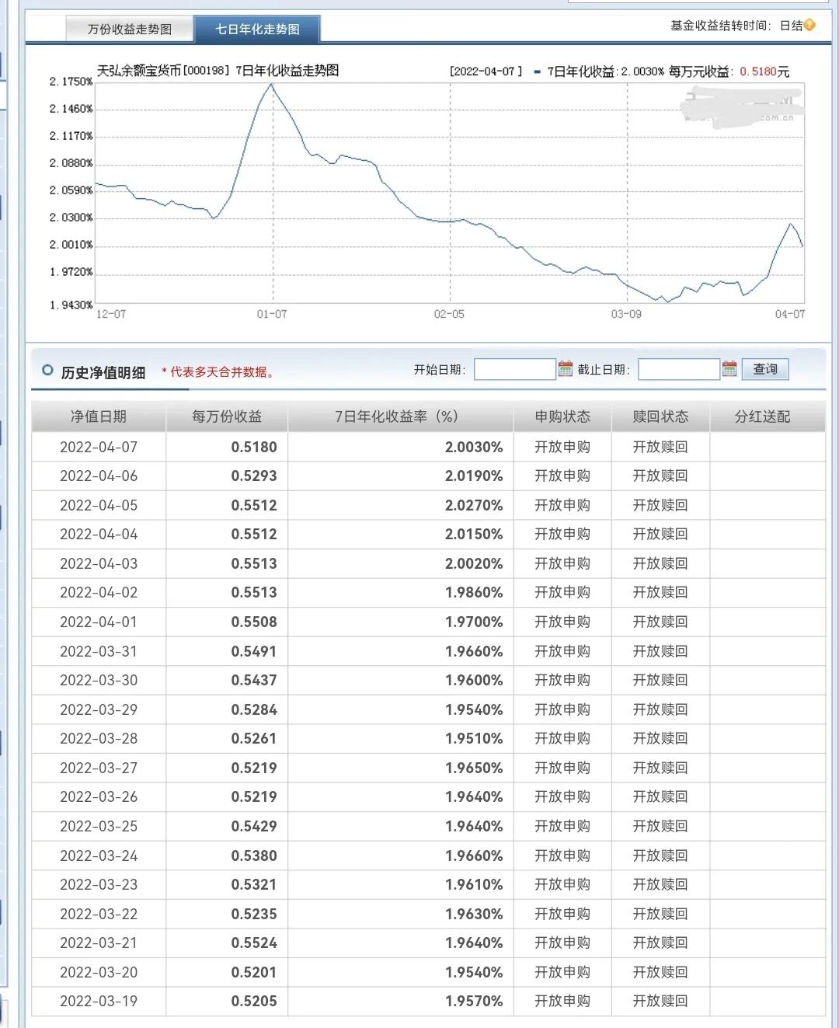Viewport: 839px width, 1028px height.
Task: Click the 截止日期 input field
Action: [x=677, y=368]
